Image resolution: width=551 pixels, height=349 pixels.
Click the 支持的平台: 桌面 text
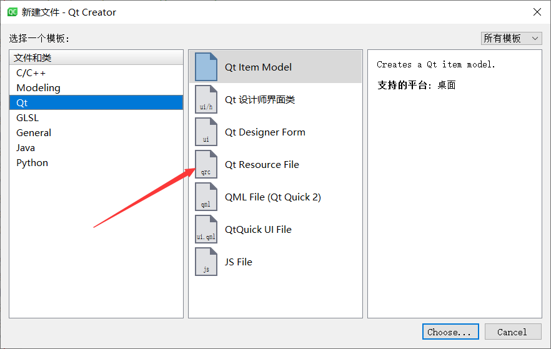coord(417,85)
